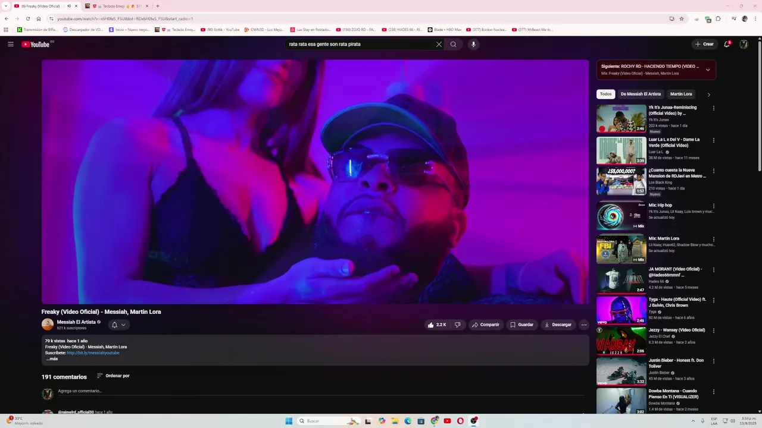Open the Mix: Martin Lora thumbnail

[x=621, y=249]
